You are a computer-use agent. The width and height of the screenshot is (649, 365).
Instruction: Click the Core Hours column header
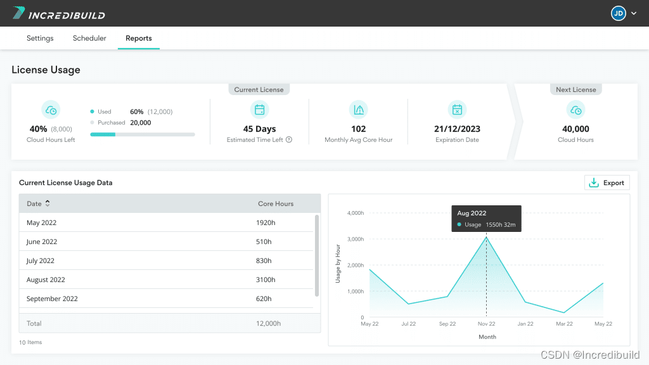pos(276,203)
